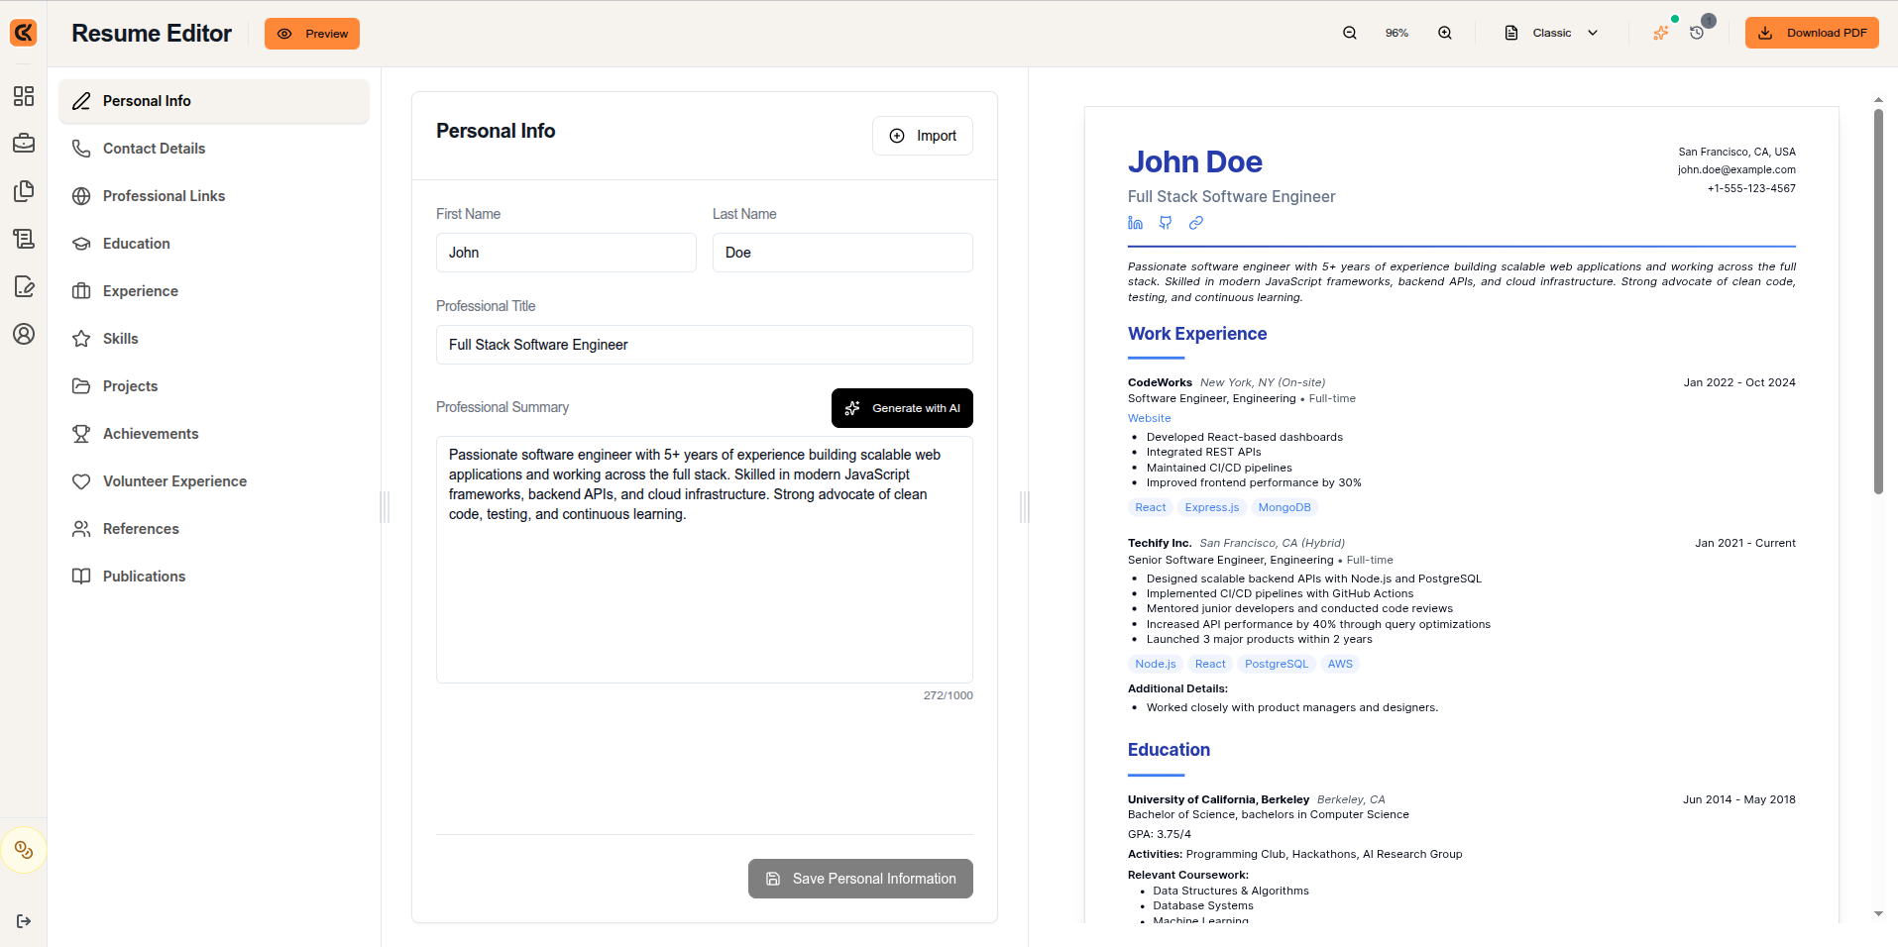Click Work Experience heading in preview
This screenshot has height=947, width=1898.
pos(1197,334)
